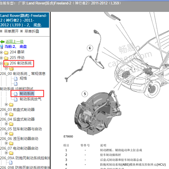
Task: Expand the 205 传动 tree node
Action: point(1,58)
